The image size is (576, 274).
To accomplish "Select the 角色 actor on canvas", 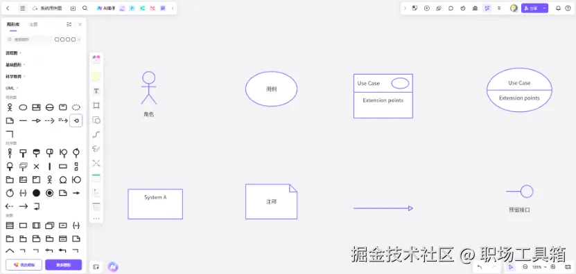I will (149, 94).
